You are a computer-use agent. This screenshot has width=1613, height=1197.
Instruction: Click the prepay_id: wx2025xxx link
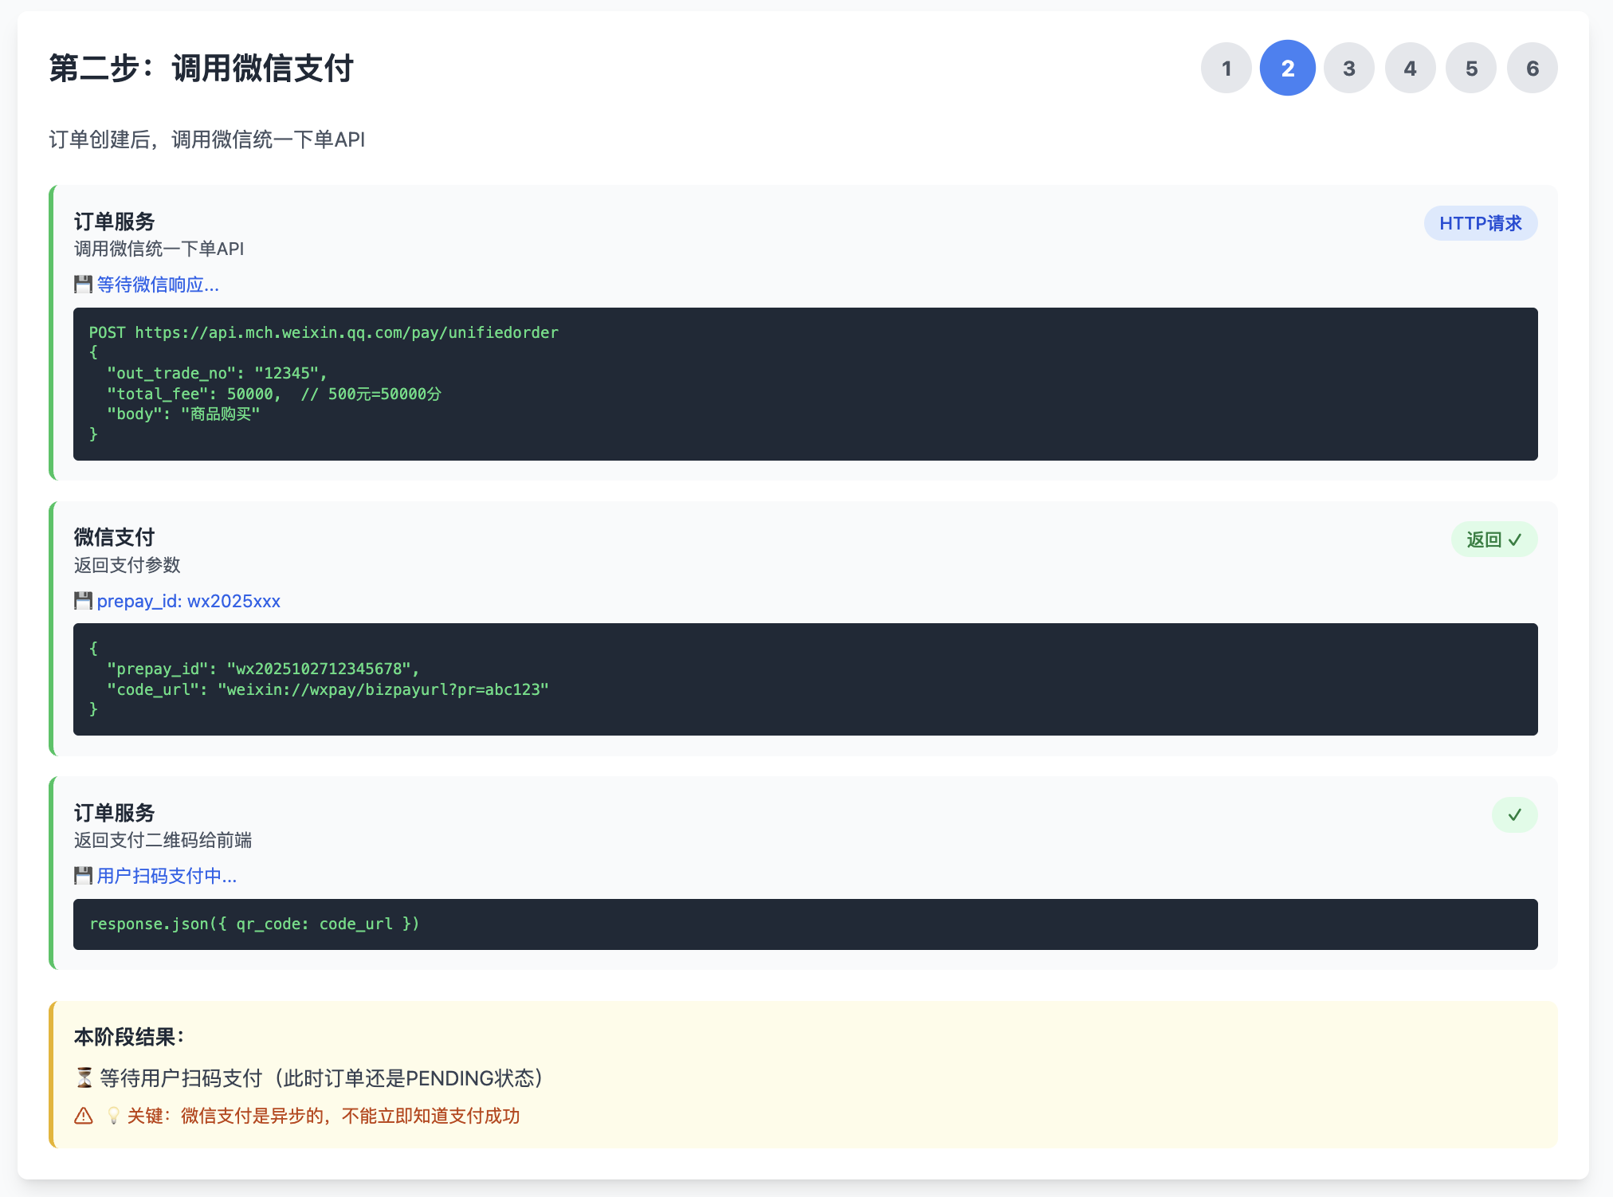(188, 601)
